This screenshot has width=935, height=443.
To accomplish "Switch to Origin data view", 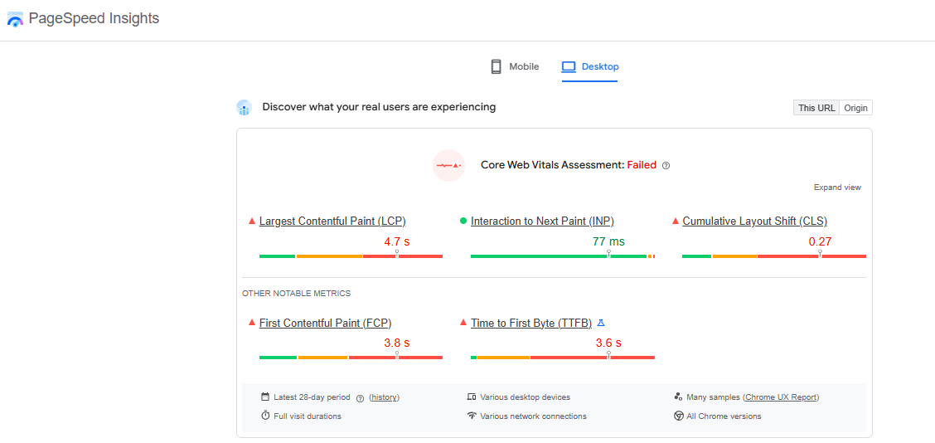I will coord(855,108).
